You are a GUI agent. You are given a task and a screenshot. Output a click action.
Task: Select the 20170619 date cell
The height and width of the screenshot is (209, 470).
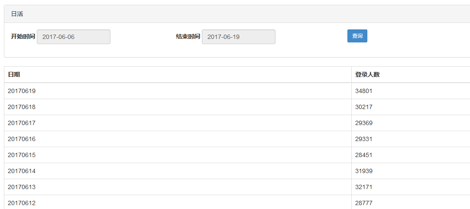22,91
